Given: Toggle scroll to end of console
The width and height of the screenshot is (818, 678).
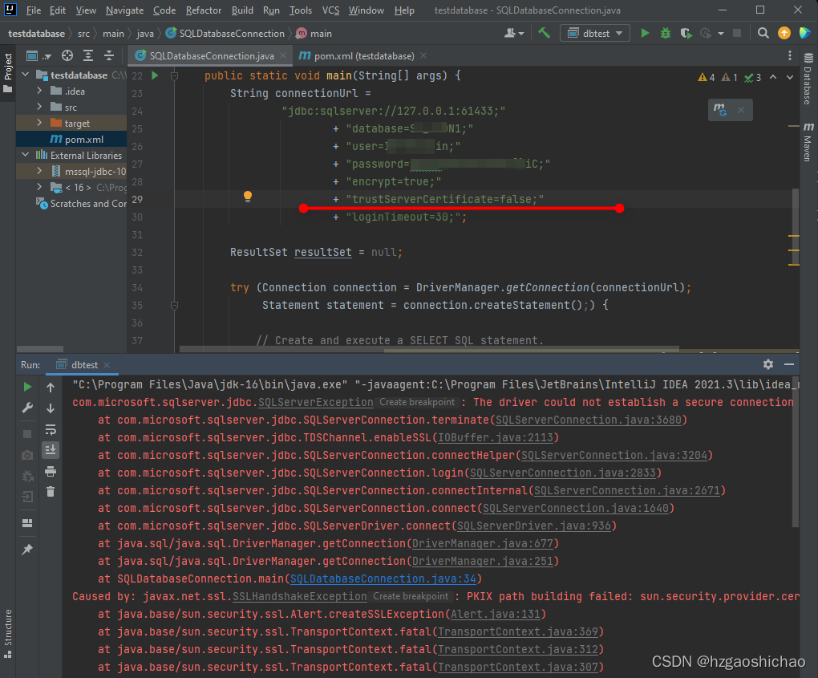Looking at the screenshot, I should click(x=51, y=449).
